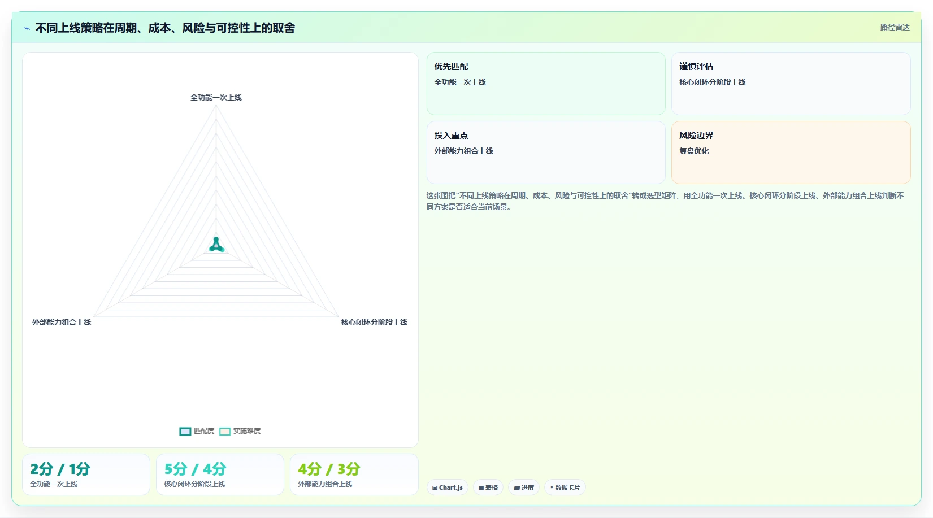Toggle the 匹配度 legend dataset

coord(197,431)
